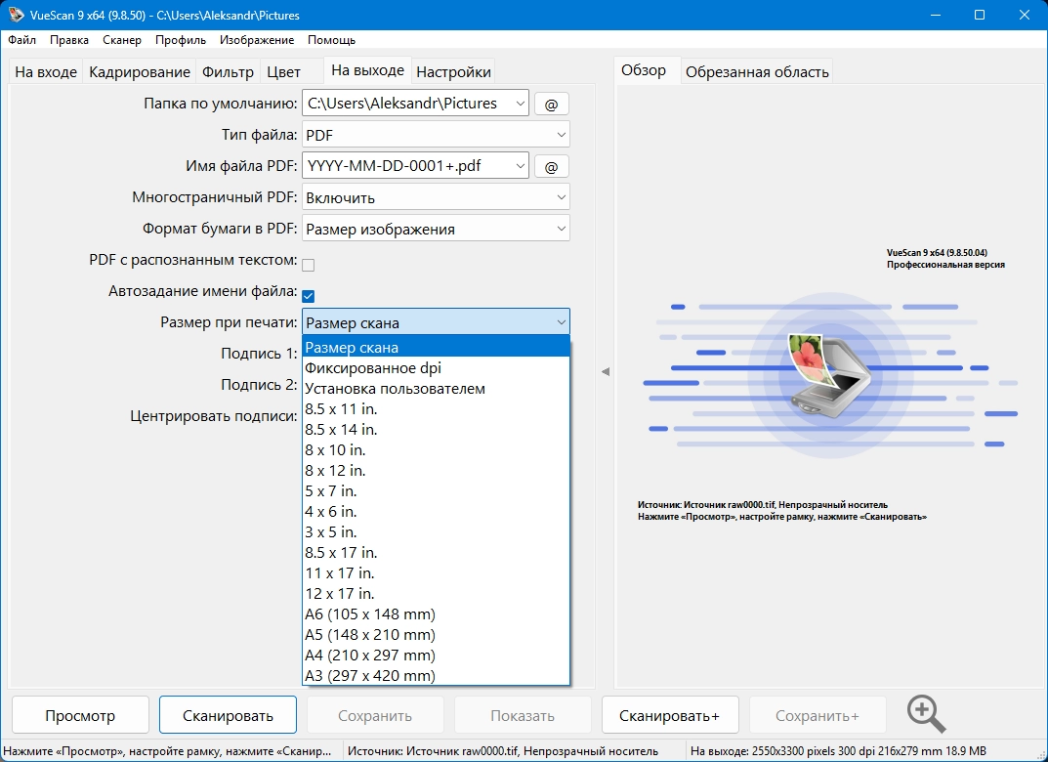Screen dimensions: 1048x762
Task: Uncheck Автозадание имени файла checkbox
Action: coord(308,296)
